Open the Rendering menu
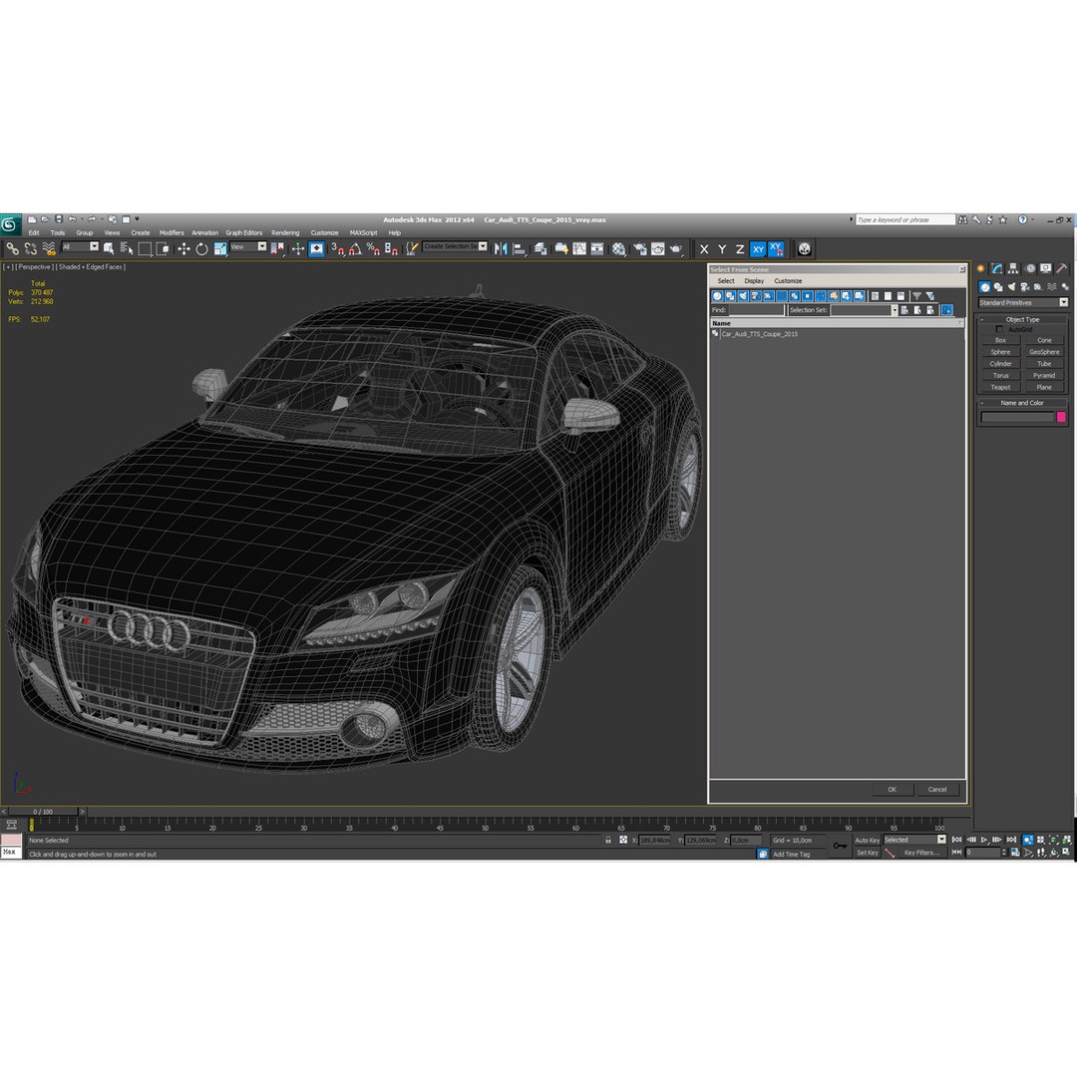Screen dimensions: 1077x1077 click(x=285, y=232)
